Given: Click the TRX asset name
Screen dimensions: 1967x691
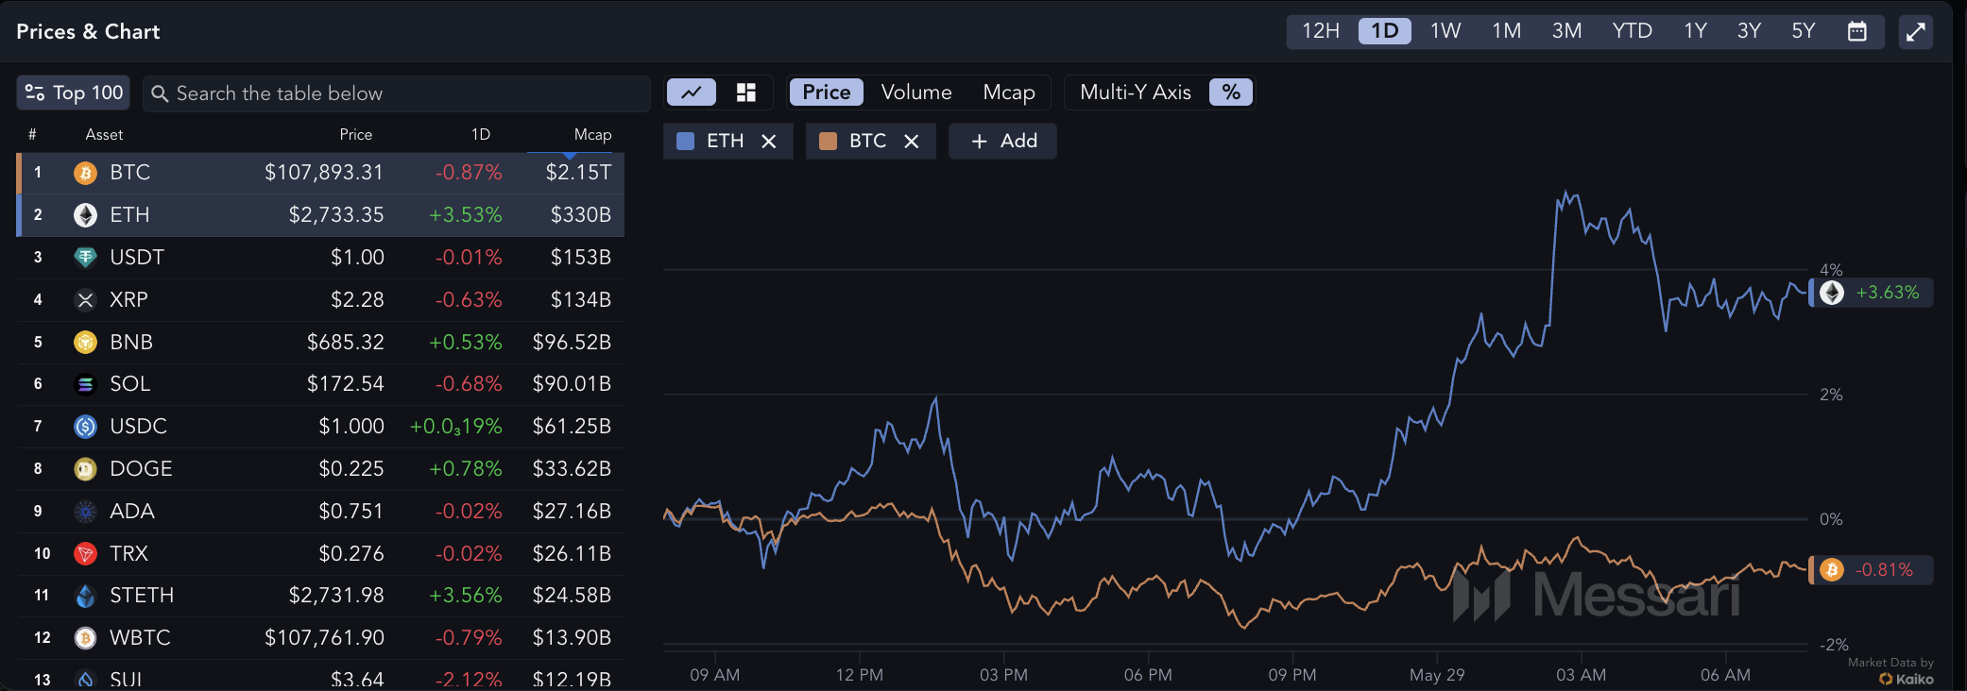Looking at the screenshot, I should (129, 553).
